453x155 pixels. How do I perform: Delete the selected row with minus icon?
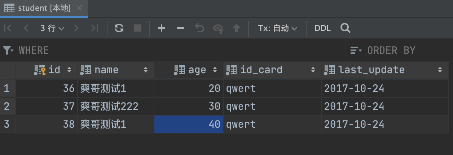pyautogui.click(x=180, y=28)
